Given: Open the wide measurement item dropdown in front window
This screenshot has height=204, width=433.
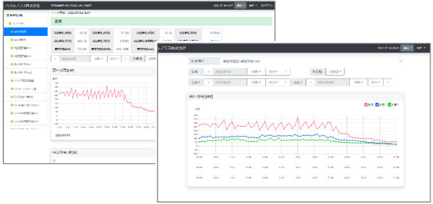Looking at the screenshot, I should [x=311, y=61].
